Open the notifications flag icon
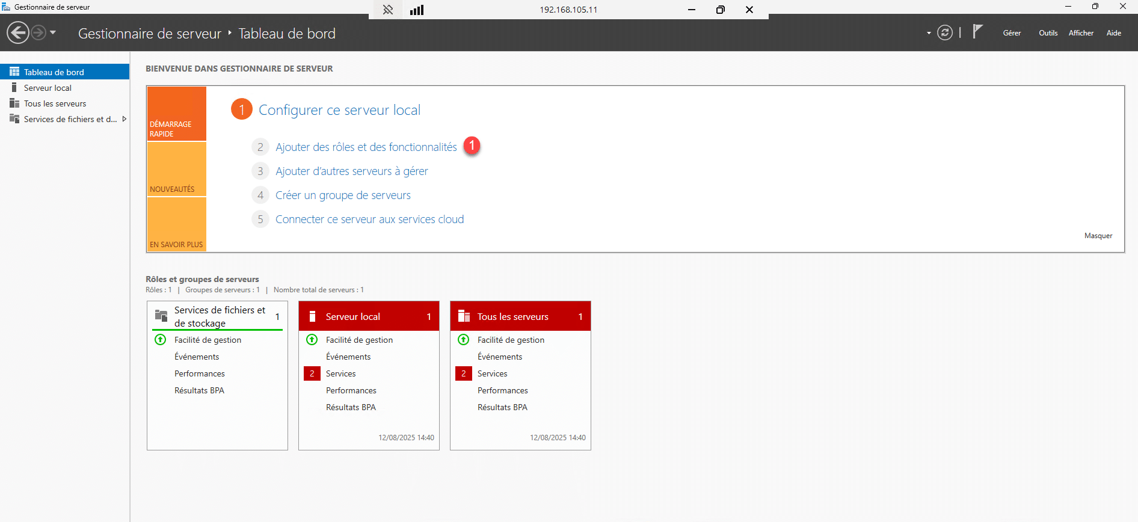1138x522 pixels. pos(977,31)
